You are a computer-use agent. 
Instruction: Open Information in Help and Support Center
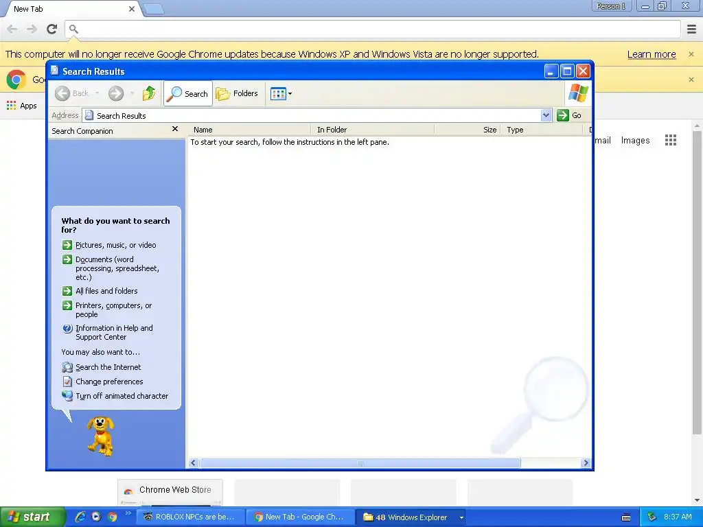tap(115, 333)
